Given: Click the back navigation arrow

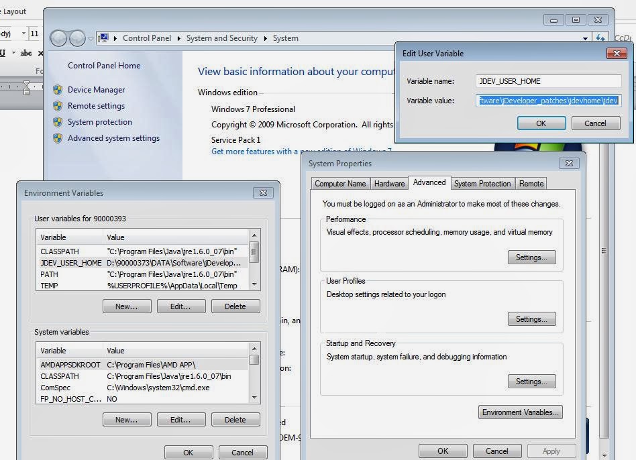Looking at the screenshot, I should (x=58, y=38).
